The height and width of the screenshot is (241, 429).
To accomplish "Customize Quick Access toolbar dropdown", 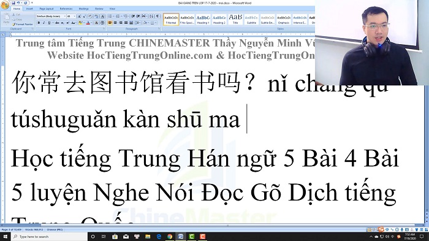I will coord(32,3).
